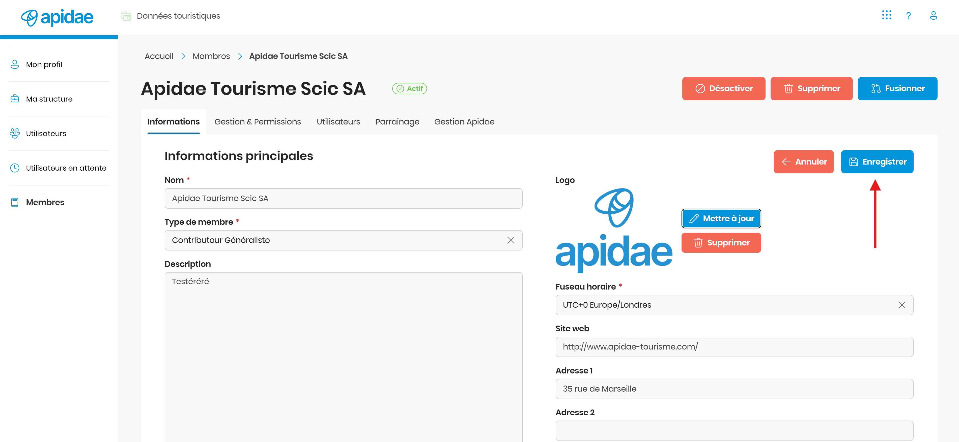This screenshot has height=442, width=959.
Task: Go to Membres breadcrumb
Action: 211,56
